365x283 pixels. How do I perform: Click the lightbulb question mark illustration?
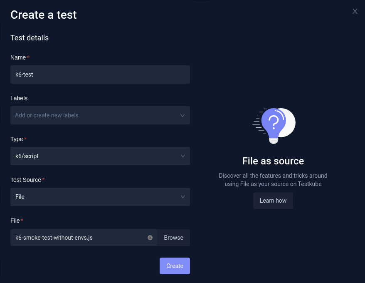pos(273,125)
